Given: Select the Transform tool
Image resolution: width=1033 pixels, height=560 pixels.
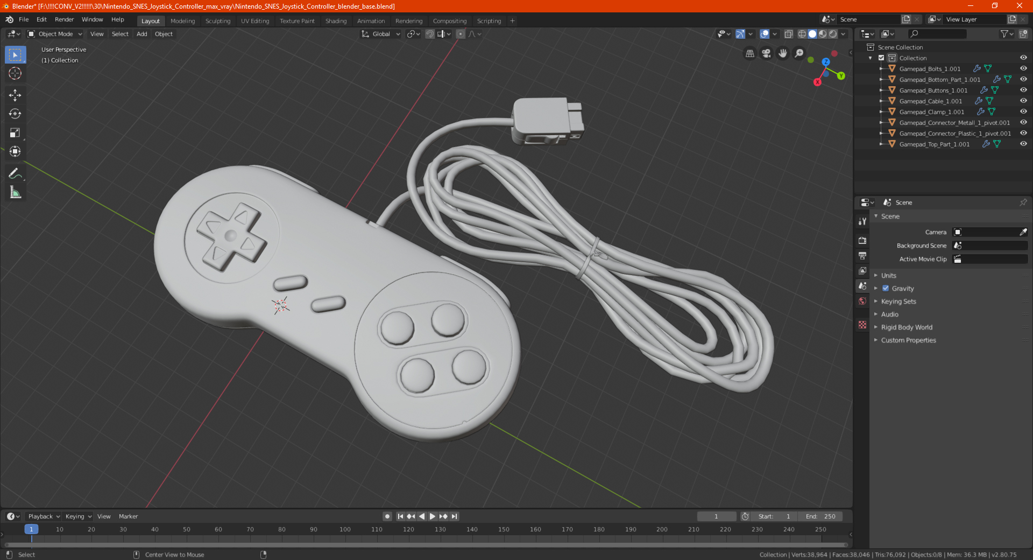Looking at the screenshot, I should (x=15, y=151).
